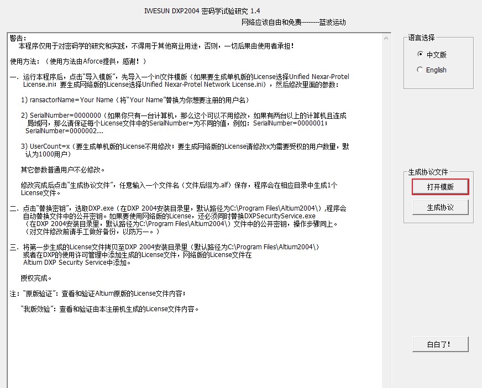This screenshot has height=388, width=482.
Task: Click the line starting 使用方法
Action: 78,61
